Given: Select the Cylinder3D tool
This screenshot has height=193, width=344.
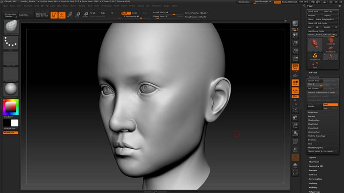Looking at the screenshot, I should tap(331, 41).
